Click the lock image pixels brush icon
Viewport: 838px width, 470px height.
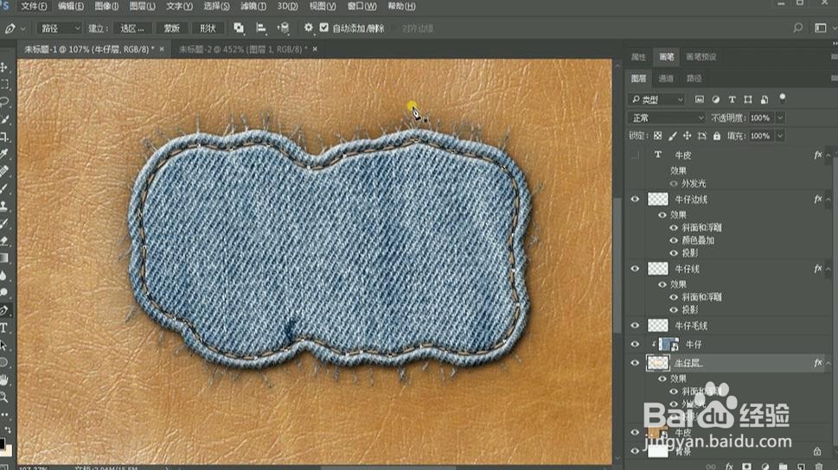pos(673,136)
